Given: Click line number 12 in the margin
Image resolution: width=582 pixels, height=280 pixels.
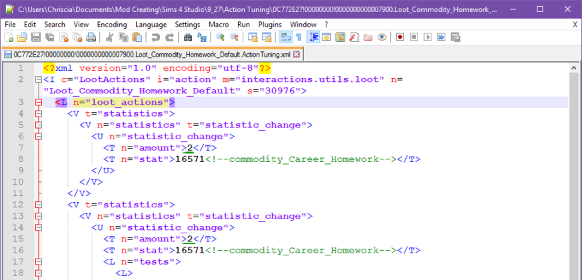Looking at the screenshot, I should point(20,205).
